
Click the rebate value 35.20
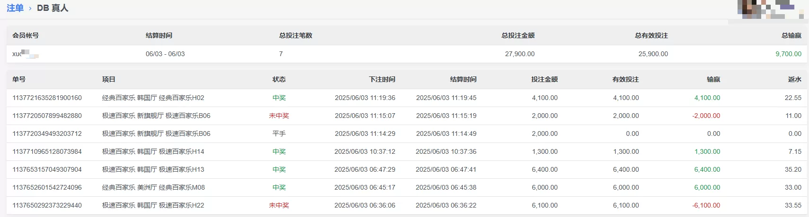coord(793,169)
